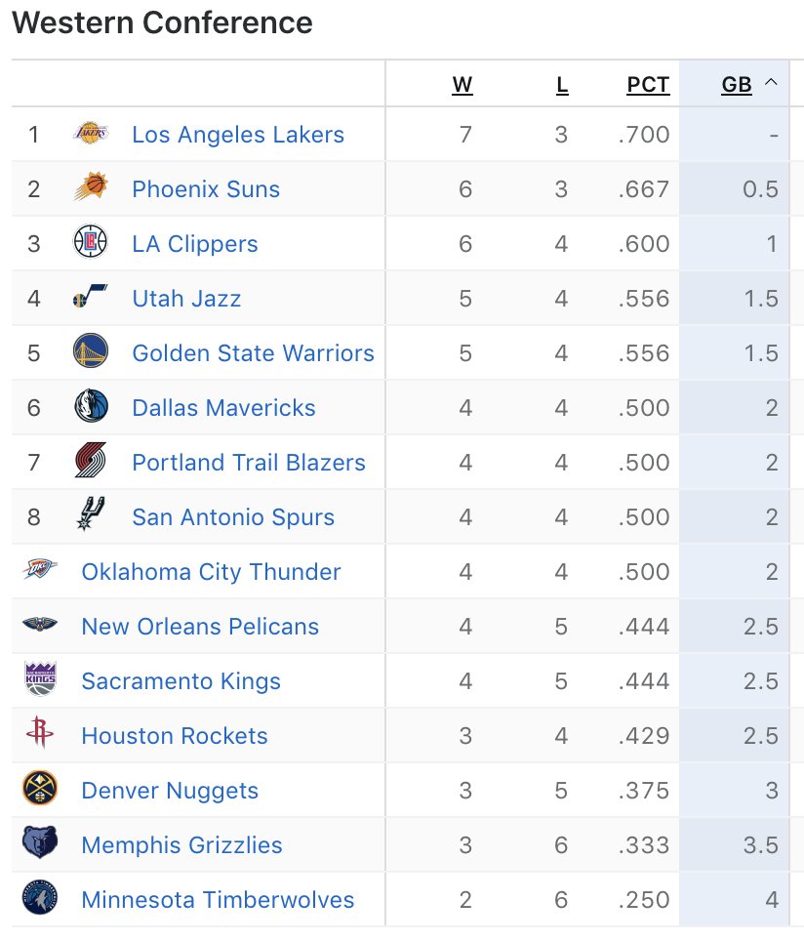804x941 pixels.
Task: Go to the Houston Rockets team page
Action: click(175, 735)
